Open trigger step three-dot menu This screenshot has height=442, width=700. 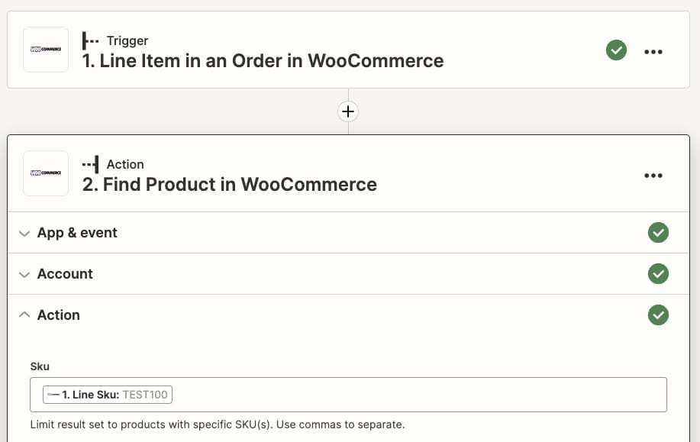(x=653, y=52)
